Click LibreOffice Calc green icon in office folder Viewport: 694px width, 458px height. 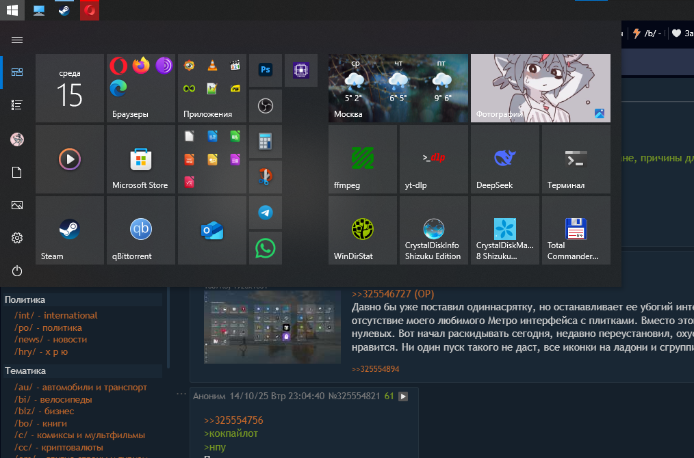[235, 136]
